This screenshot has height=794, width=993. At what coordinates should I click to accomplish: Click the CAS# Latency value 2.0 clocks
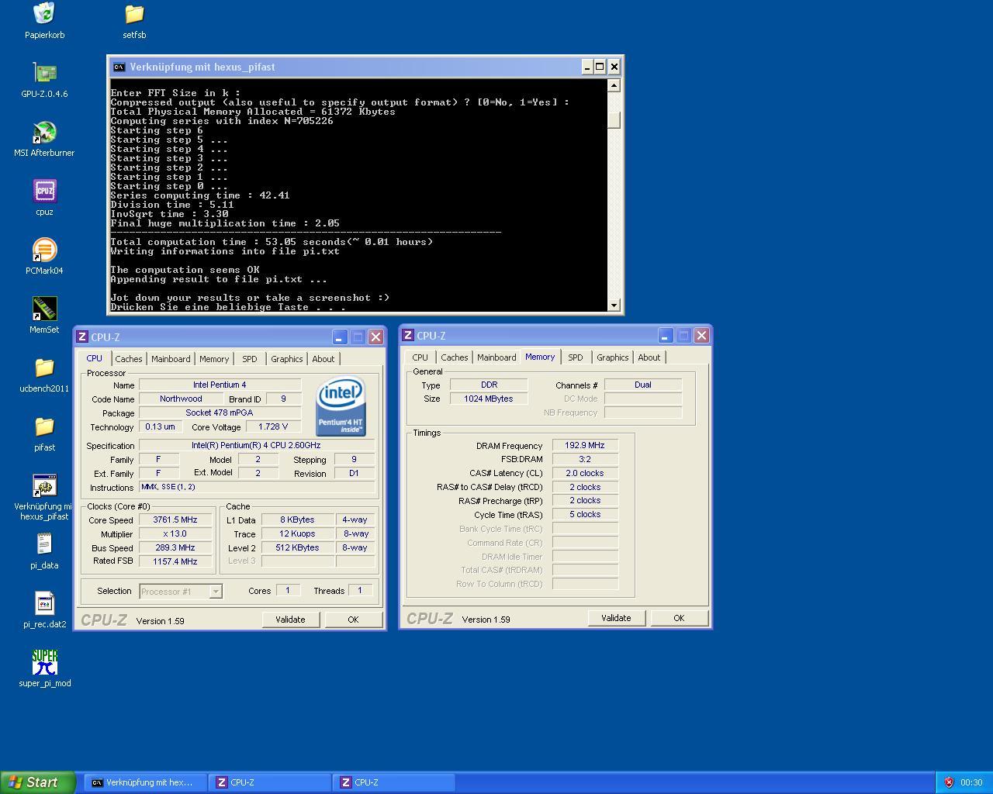(585, 473)
